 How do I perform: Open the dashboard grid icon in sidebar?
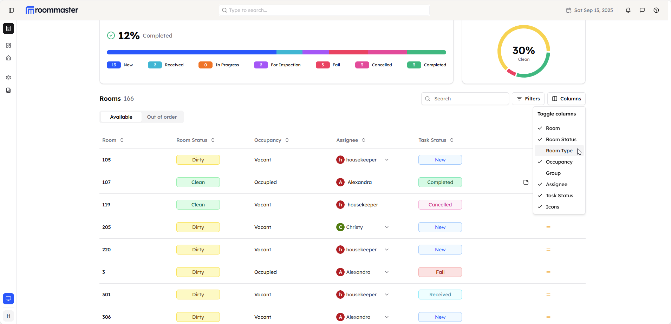coord(8,45)
